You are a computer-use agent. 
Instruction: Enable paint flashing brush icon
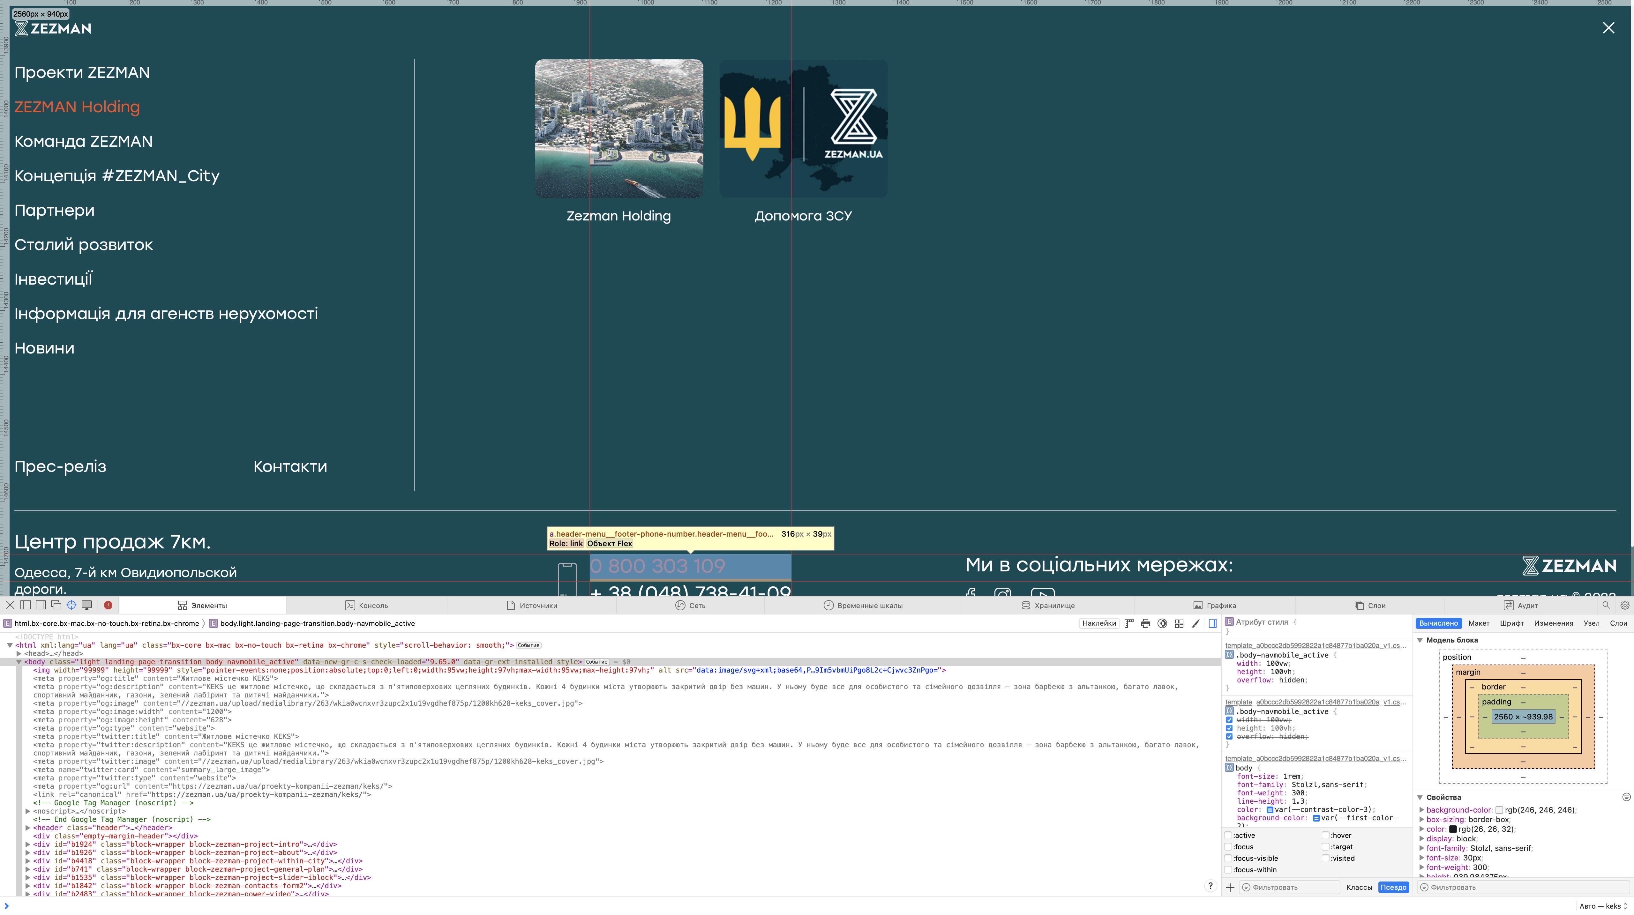coord(1196,623)
